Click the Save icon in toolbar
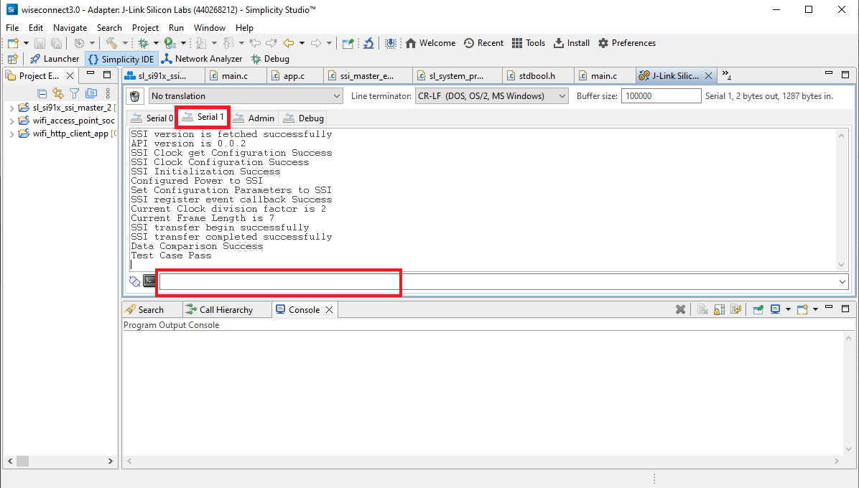Screen dimensions: 859x488 (40, 43)
